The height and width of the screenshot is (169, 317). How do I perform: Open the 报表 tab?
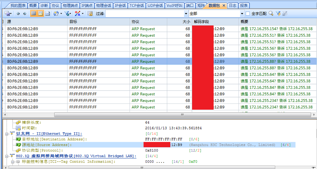244,5
